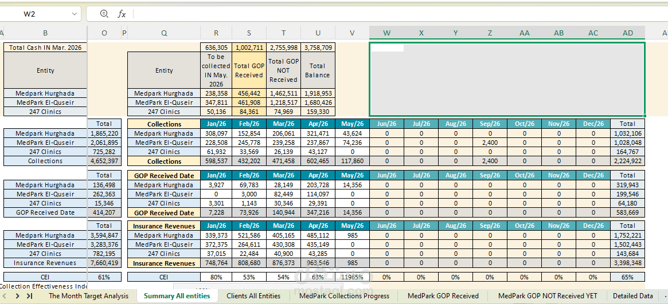
Task: Select Insurance Revenues total 3,398,348
Action: pyautogui.click(x=627, y=263)
